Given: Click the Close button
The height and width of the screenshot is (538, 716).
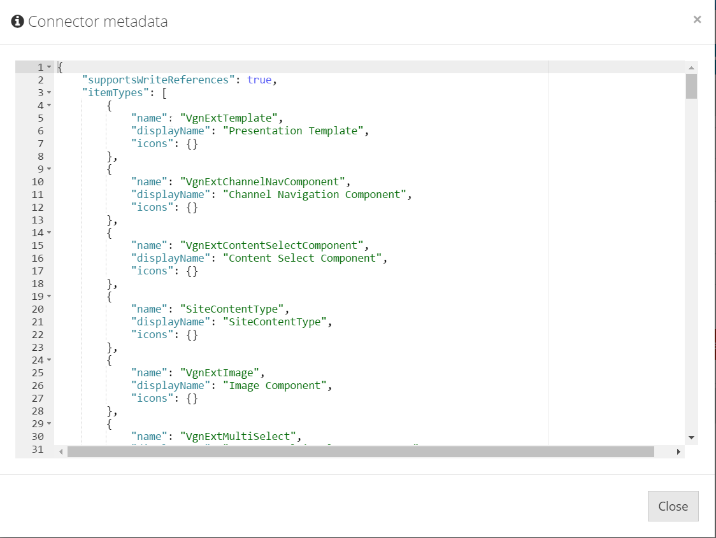Looking at the screenshot, I should (673, 506).
